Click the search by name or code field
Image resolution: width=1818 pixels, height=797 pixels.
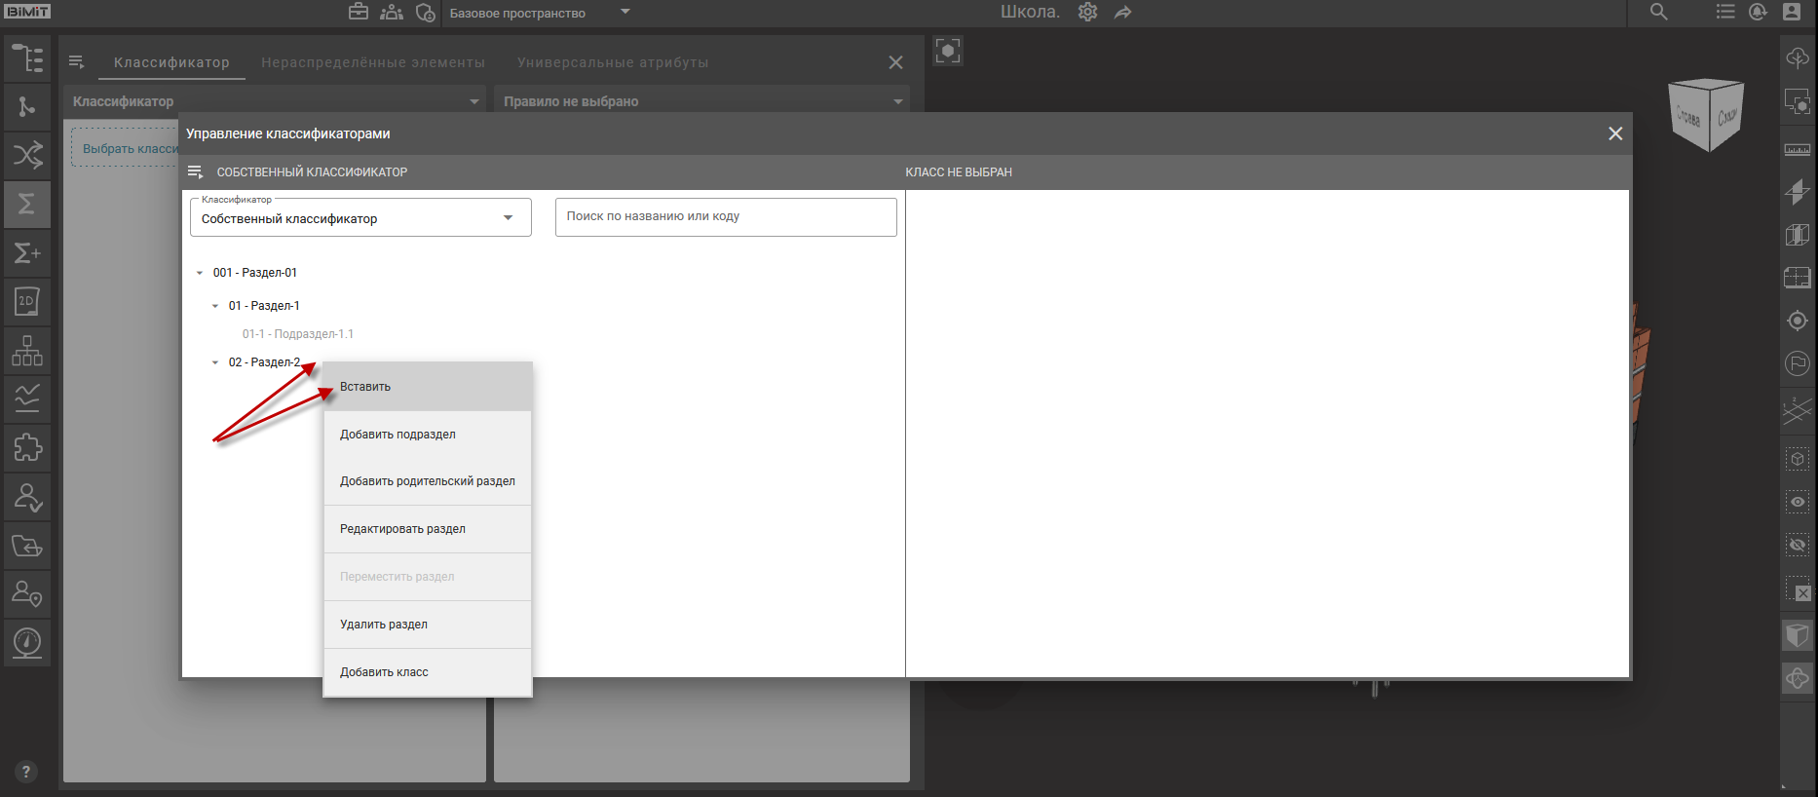point(725,217)
